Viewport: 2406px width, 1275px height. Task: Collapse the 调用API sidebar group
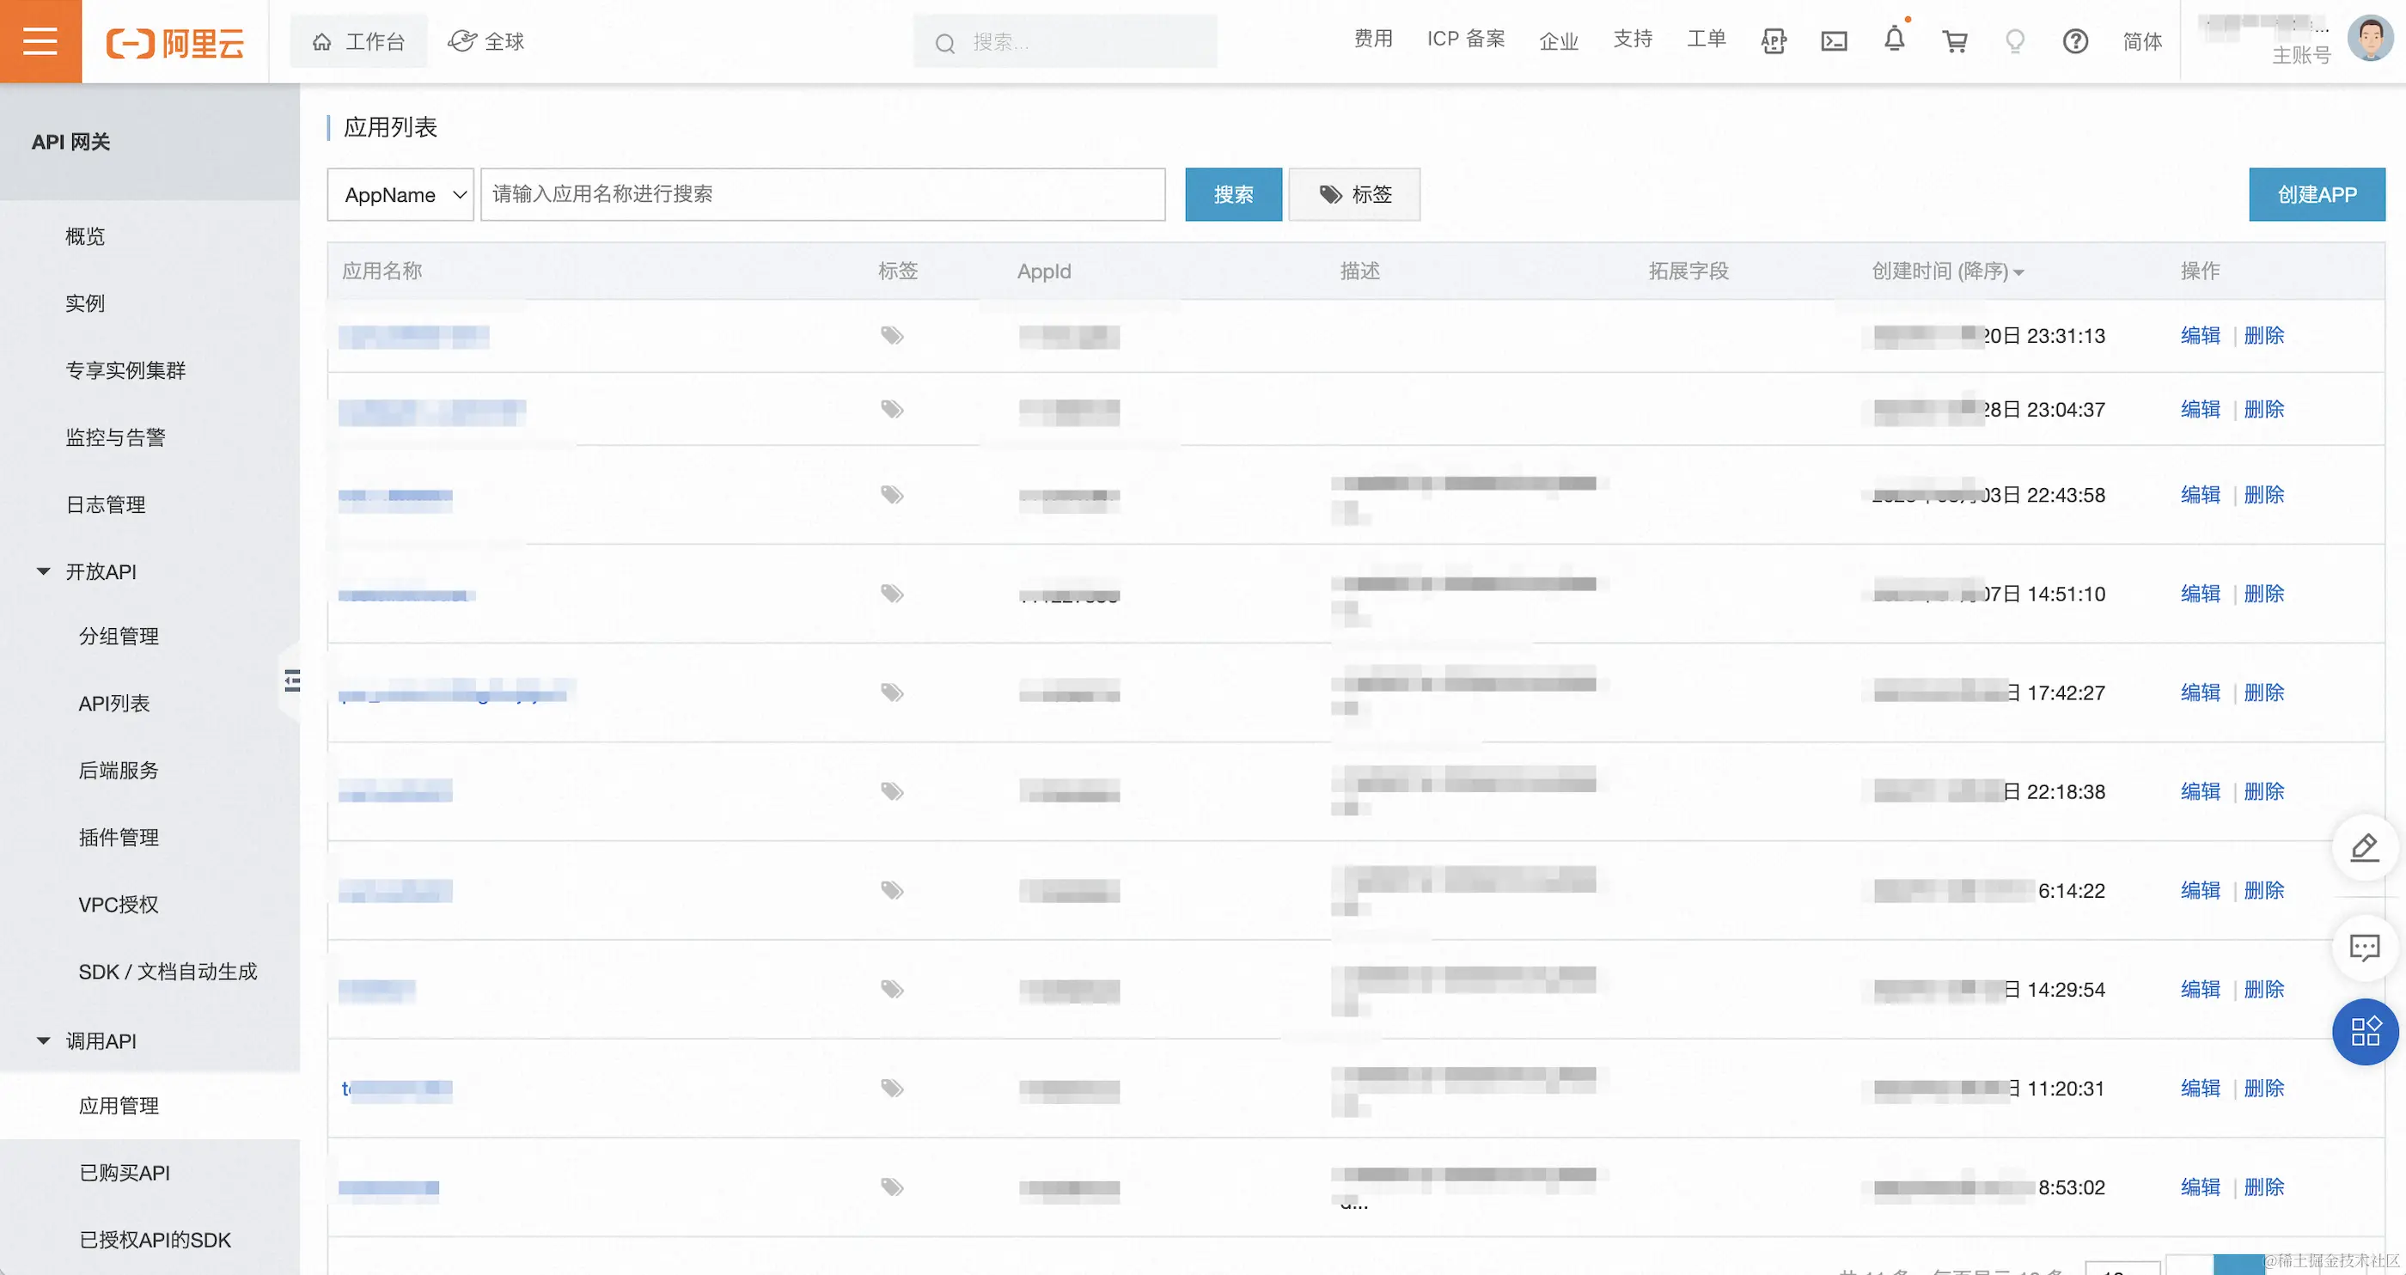(x=44, y=1040)
